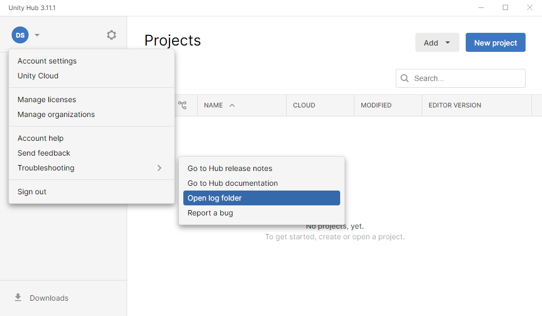Open Hub preferences with the gear icon
Screen dimensions: 542x316
[x=111, y=34]
